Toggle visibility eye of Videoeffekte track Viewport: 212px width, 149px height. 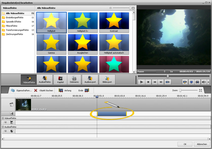point(5,122)
